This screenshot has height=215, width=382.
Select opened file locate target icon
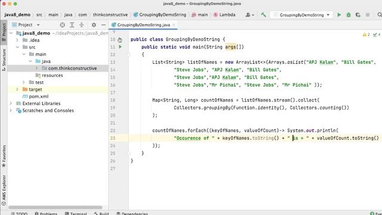pyautogui.click(x=62, y=25)
